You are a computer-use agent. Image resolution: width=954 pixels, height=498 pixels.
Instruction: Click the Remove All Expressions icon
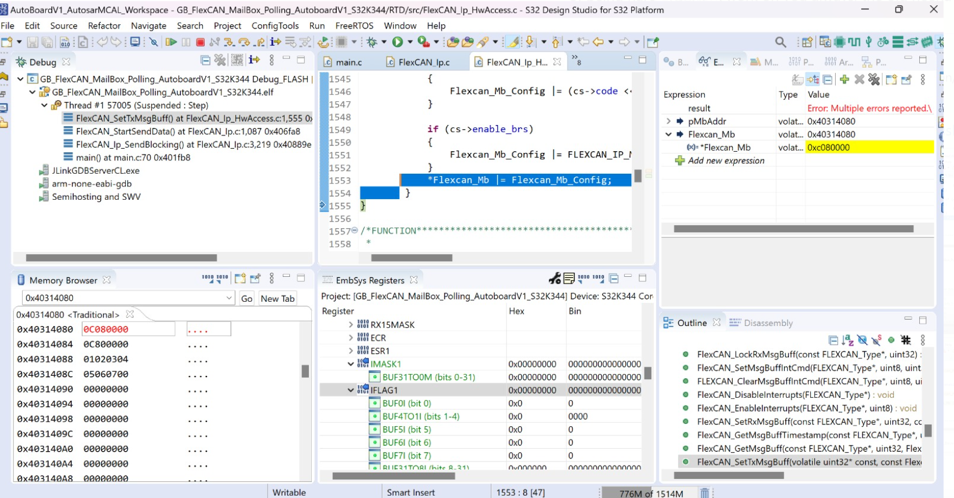pyautogui.click(x=874, y=79)
